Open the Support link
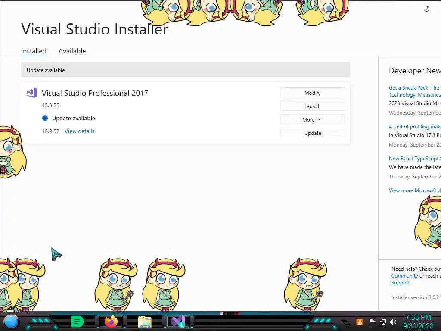 tap(401, 283)
